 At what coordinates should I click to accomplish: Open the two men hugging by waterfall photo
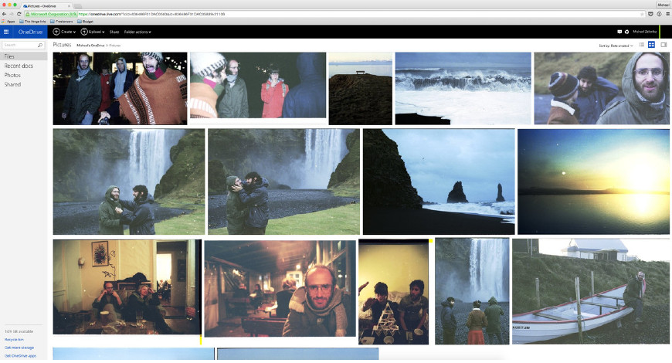point(283,181)
